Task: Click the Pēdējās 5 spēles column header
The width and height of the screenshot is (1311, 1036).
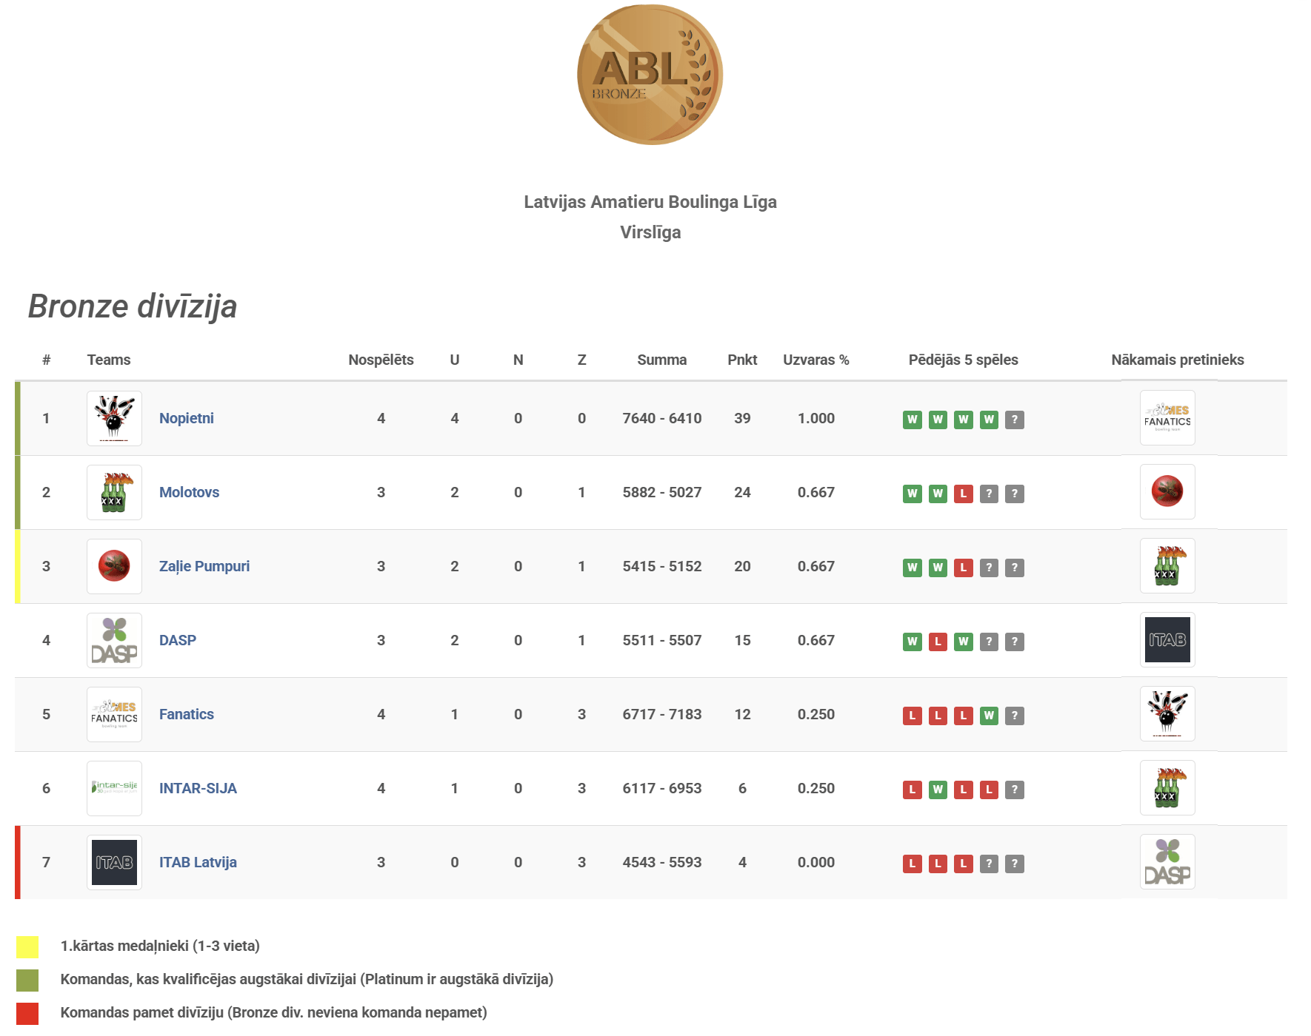Action: click(963, 360)
